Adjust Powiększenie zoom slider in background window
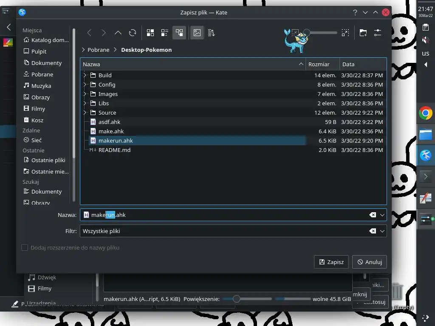The width and height of the screenshot is (435, 326). tap(247, 299)
